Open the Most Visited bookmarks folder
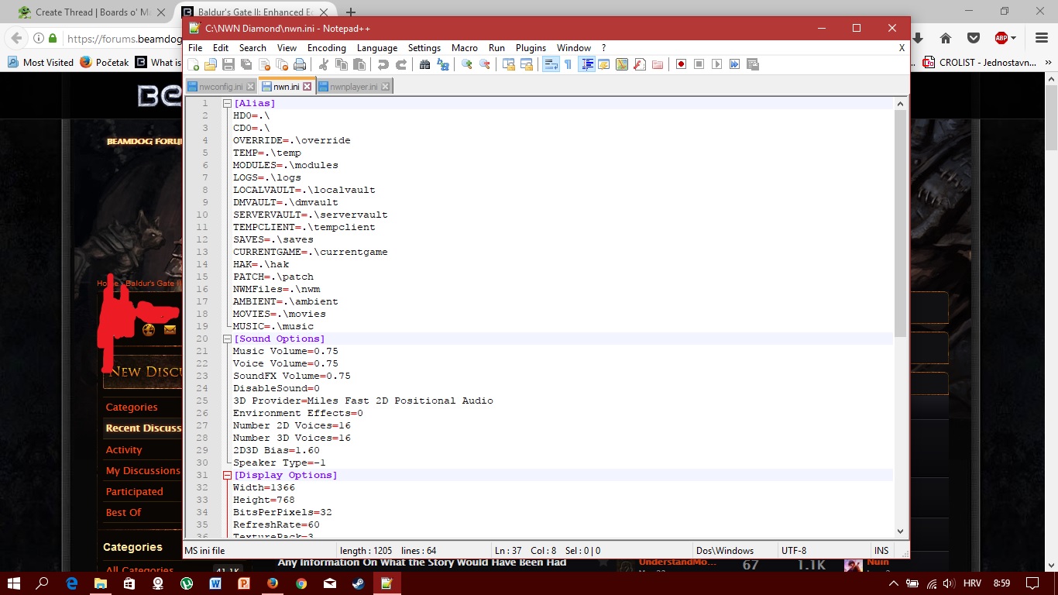Screen dimensions: 1058x595 40,62
